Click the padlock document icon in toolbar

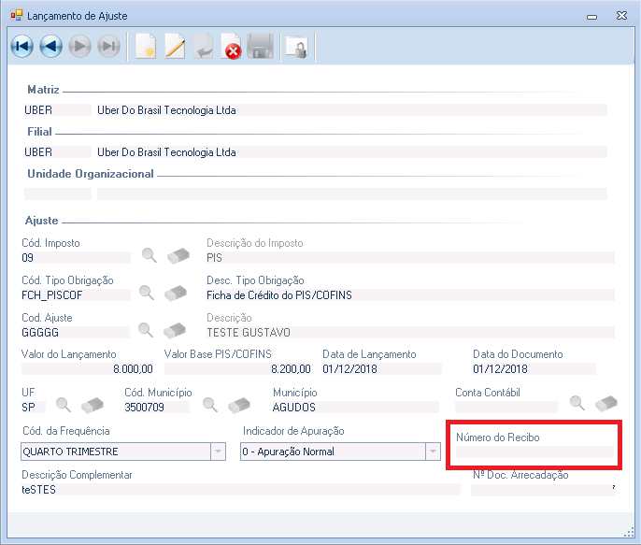(297, 47)
